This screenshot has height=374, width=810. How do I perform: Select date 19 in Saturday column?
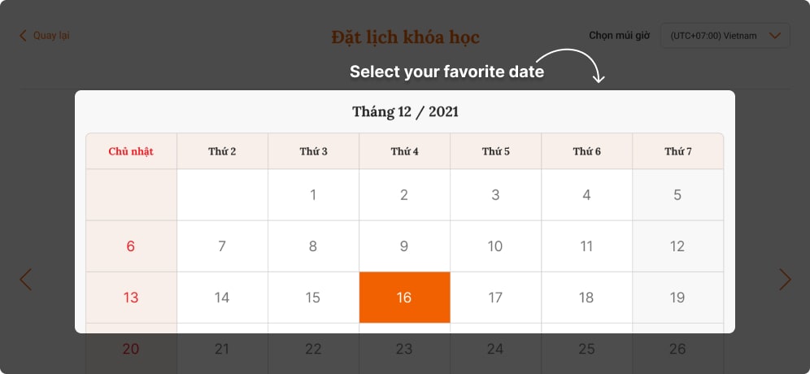pyautogui.click(x=677, y=298)
